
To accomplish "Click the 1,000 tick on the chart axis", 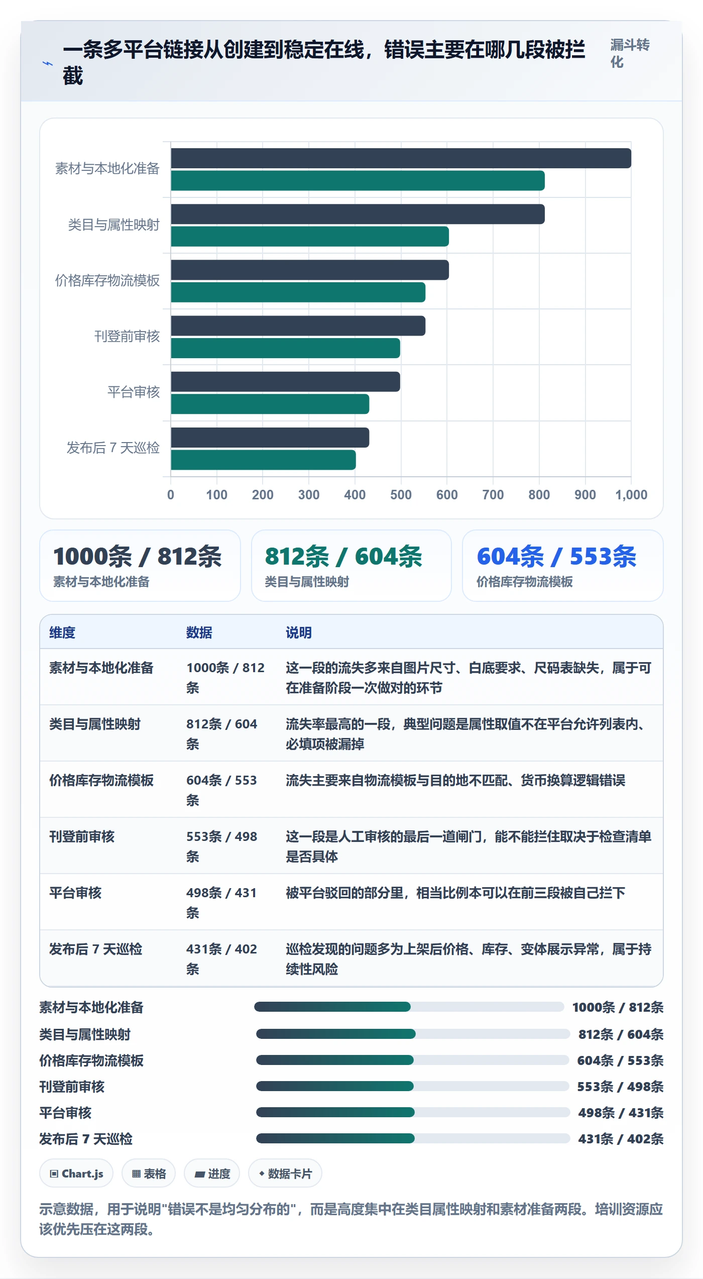I will pos(631,495).
